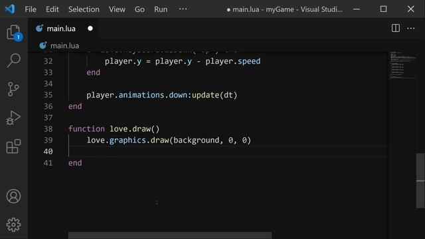Click the horizontal scrollbar thumb
This screenshot has width=425, height=239.
(170, 235)
